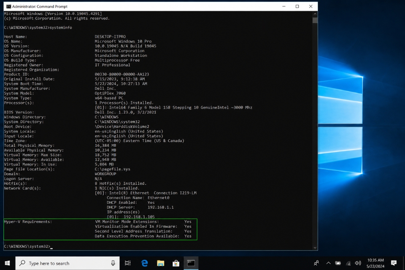Click page file location C:\pagefile.sys
The height and width of the screenshot is (270, 405).
(x=112, y=169)
